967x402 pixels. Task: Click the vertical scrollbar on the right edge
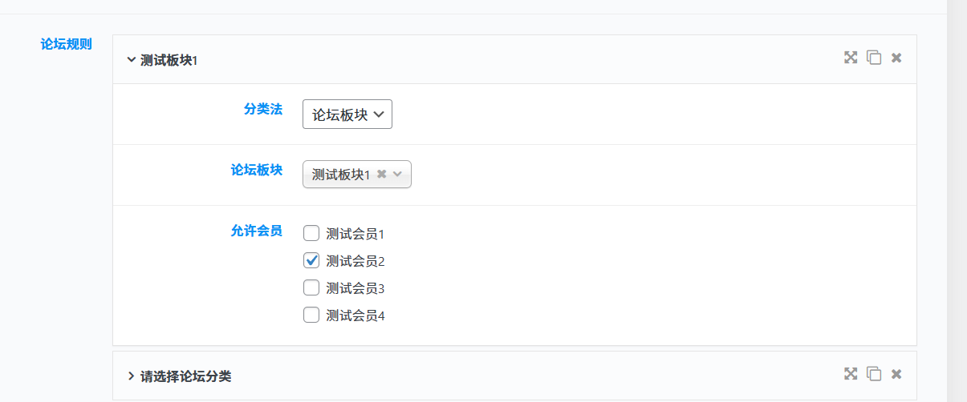(x=957, y=200)
